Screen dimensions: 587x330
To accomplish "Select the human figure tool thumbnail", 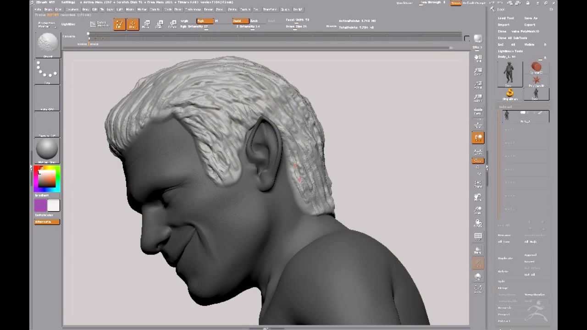I will click(509, 74).
